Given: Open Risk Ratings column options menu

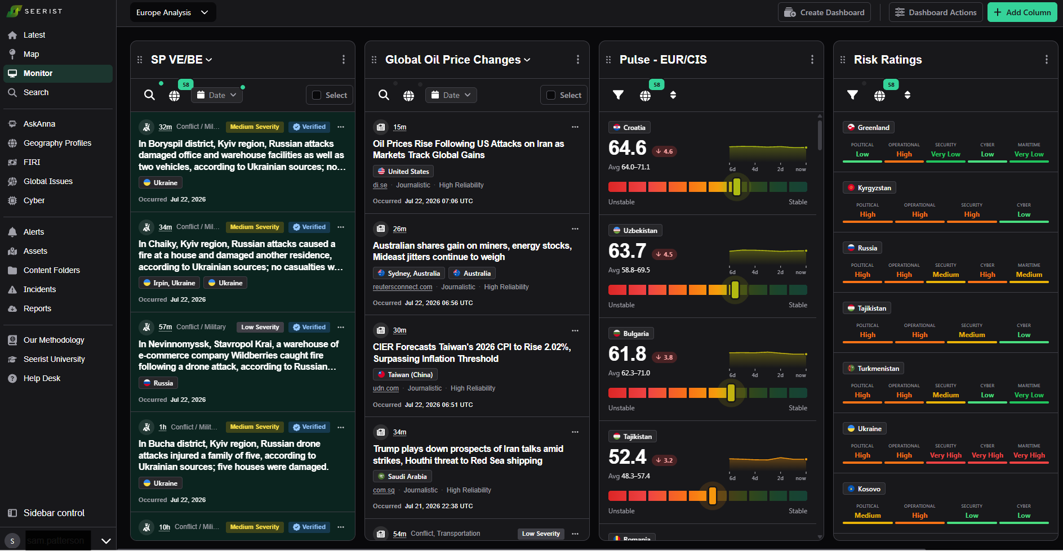Looking at the screenshot, I should (x=1047, y=60).
